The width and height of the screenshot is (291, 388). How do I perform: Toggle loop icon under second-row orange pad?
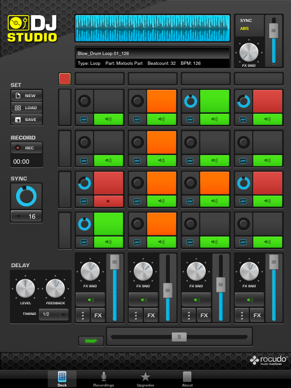(137, 161)
